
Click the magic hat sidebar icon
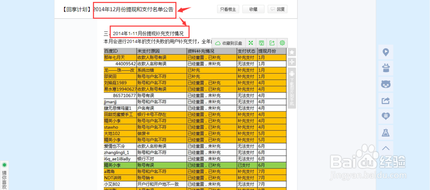(x=386, y=68)
